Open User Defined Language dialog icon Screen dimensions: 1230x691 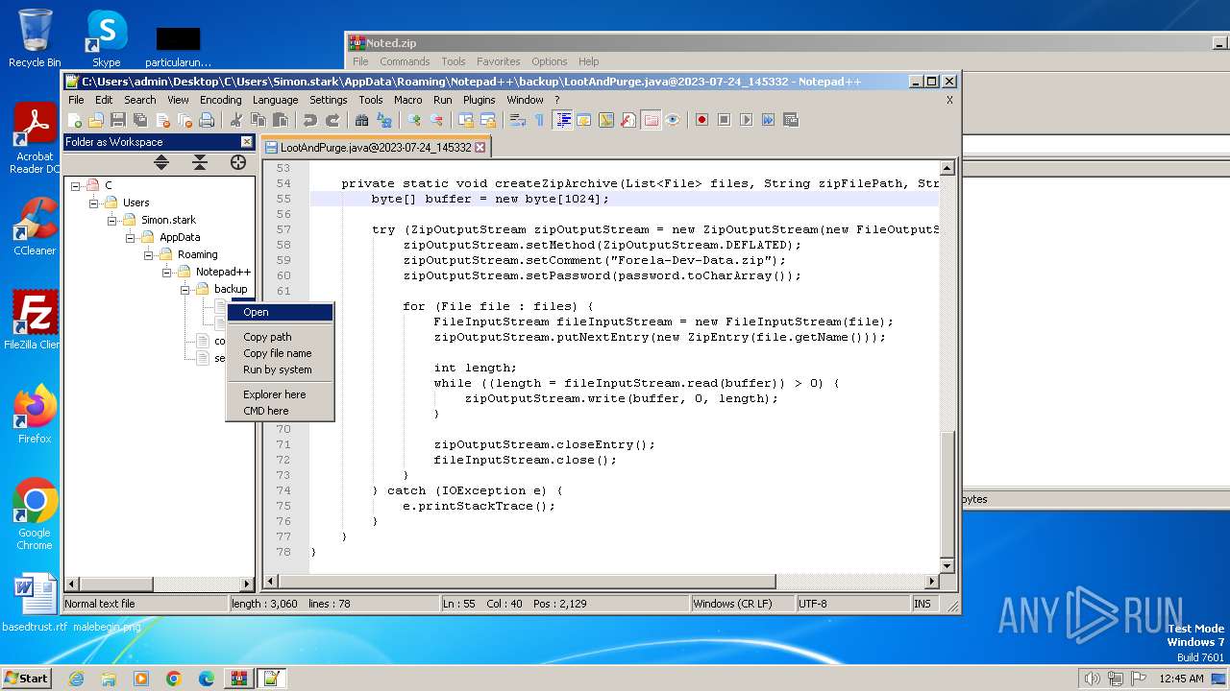tap(584, 120)
